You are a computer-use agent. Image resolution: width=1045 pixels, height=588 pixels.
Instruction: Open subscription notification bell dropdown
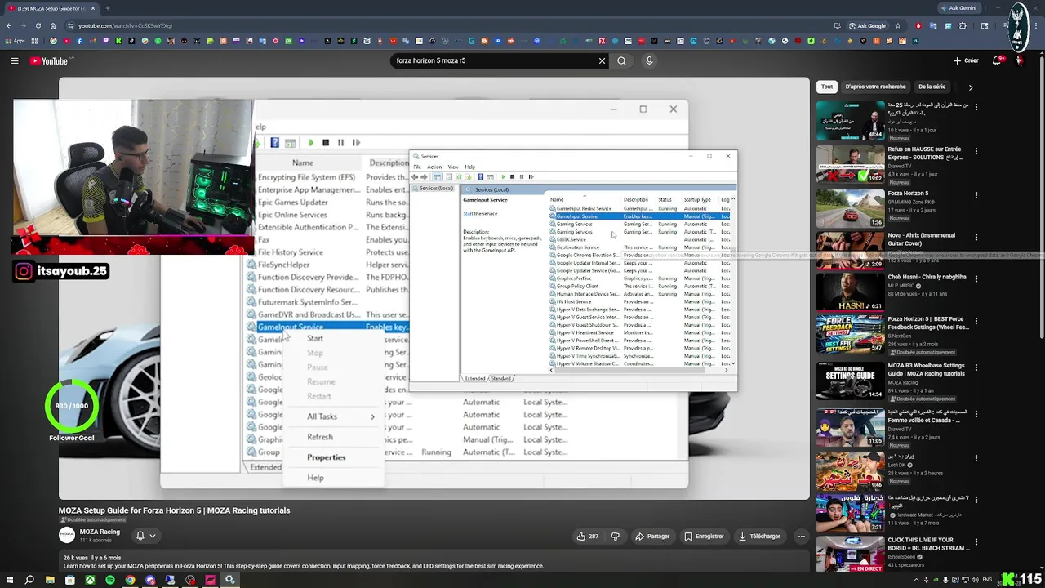coord(145,536)
